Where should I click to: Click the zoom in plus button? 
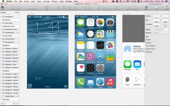coord(49,7)
